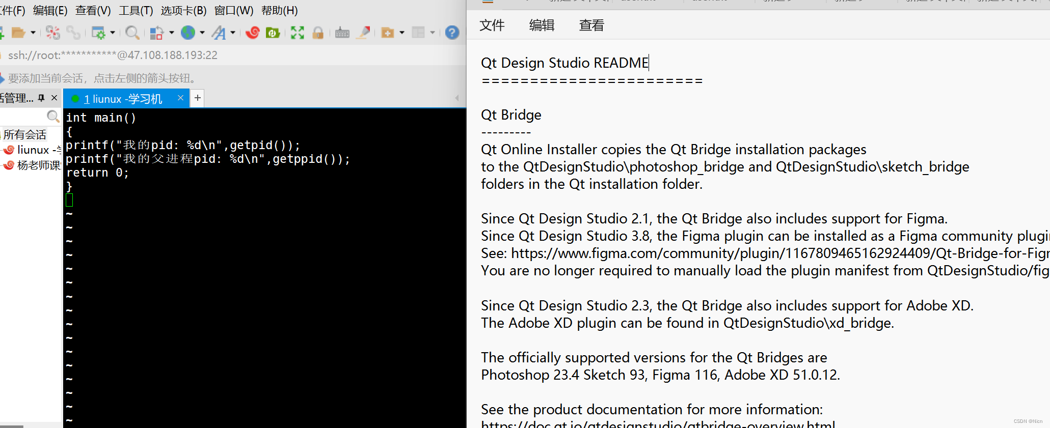Close the session manager panel
Image resolution: width=1050 pixels, height=428 pixels.
coord(54,98)
